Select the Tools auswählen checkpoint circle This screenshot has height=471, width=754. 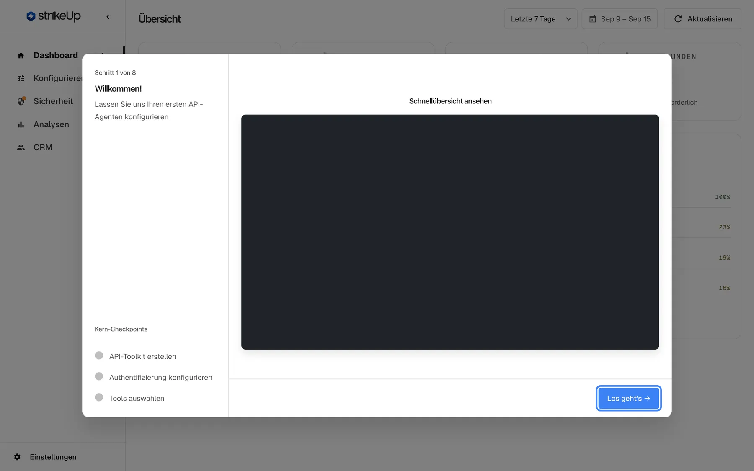coord(99,397)
